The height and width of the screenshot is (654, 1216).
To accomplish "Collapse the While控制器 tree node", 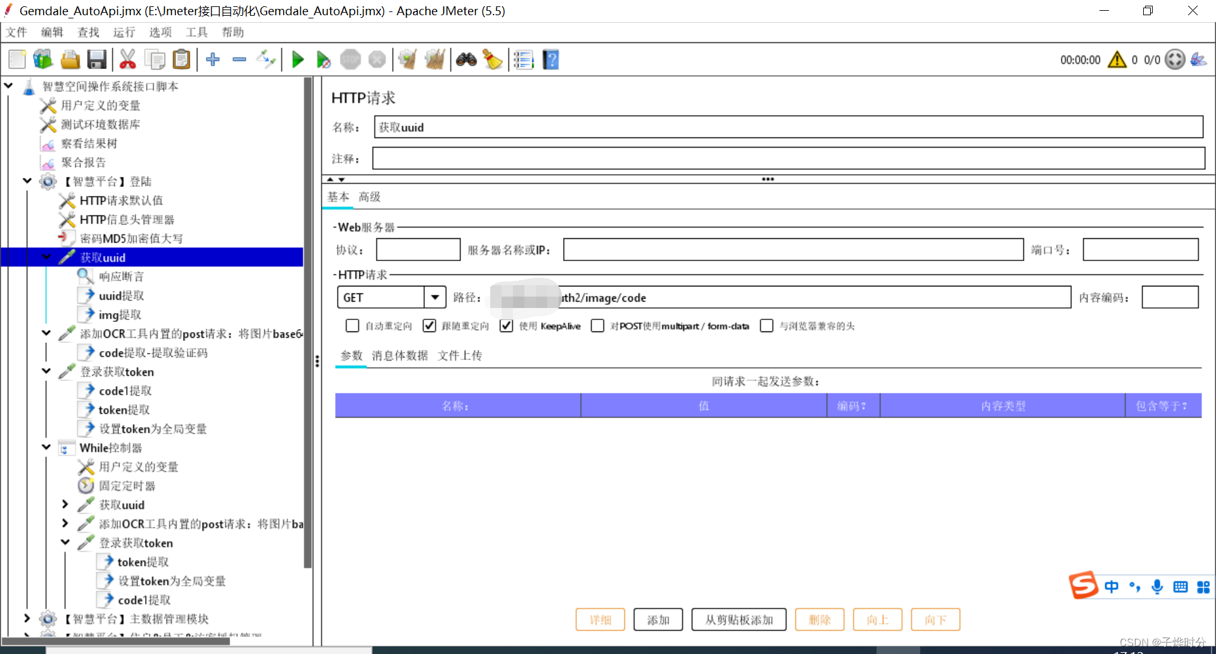I will [45, 447].
